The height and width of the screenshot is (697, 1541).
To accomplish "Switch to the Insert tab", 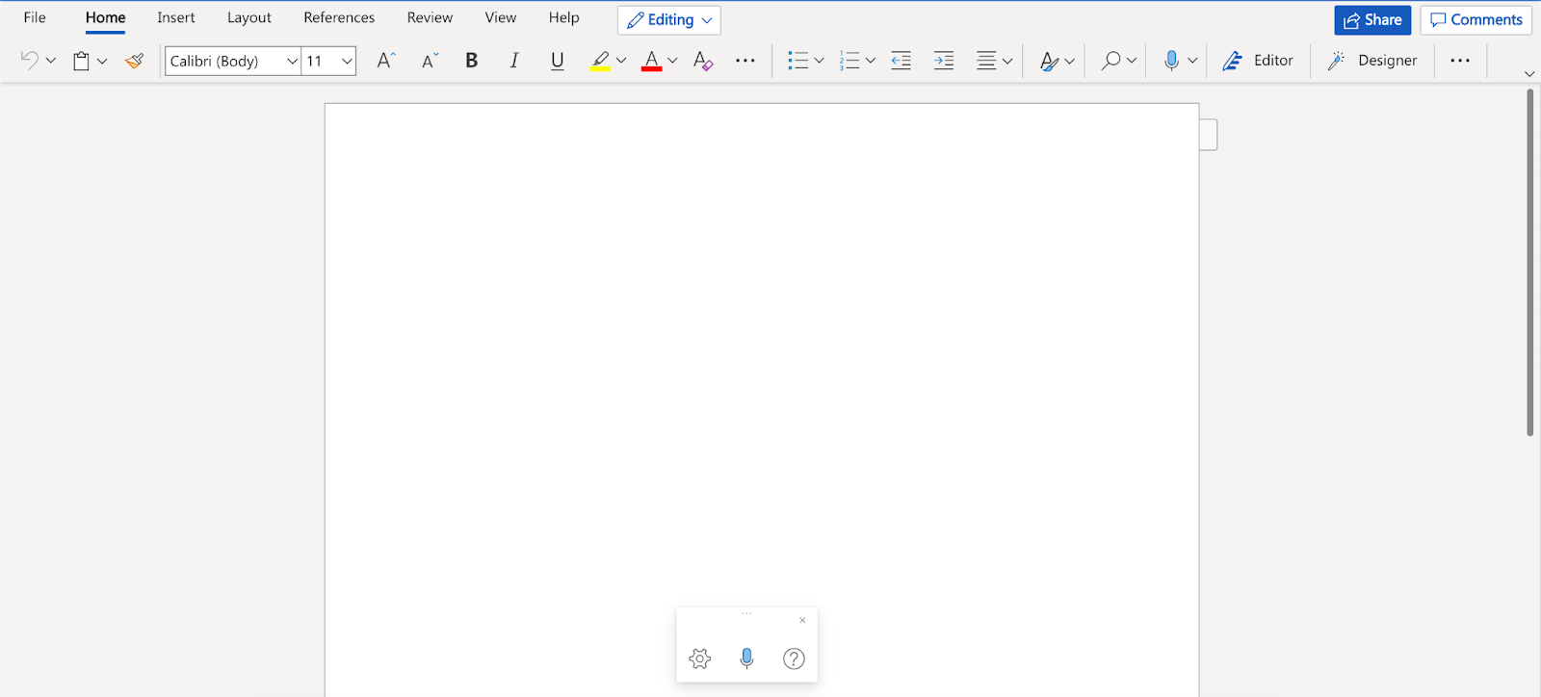I will pos(176,17).
